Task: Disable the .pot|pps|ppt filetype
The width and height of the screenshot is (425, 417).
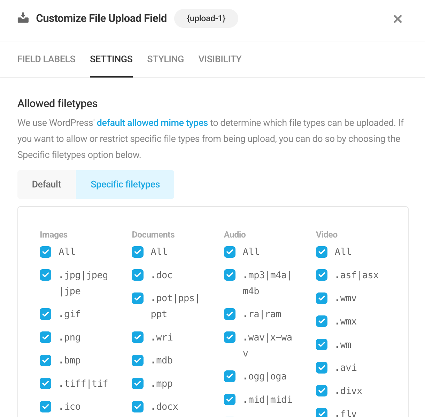Action: click(x=138, y=298)
